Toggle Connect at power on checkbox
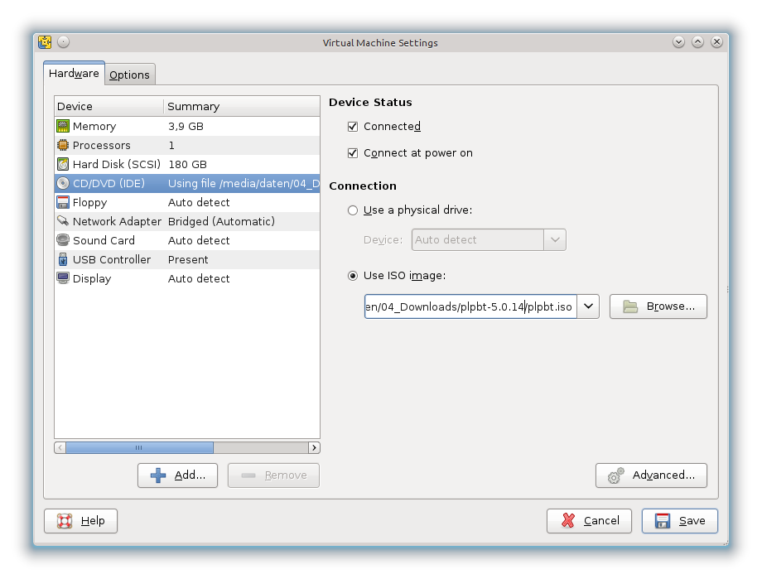The image size is (762, 579). (x=353, y=153)
